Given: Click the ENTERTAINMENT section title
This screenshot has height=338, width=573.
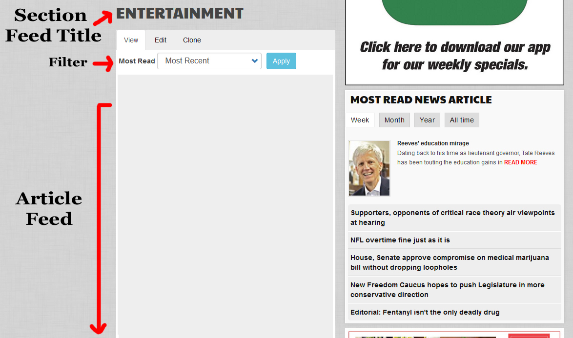Looking at the screenshot, I should (180, 14).
